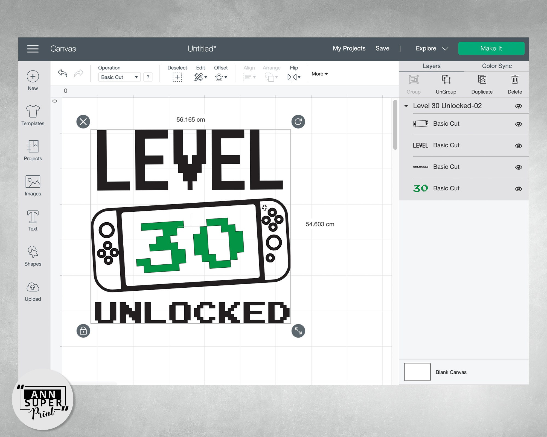Open the More dropdown in toolbar

(x=319, y=74)
